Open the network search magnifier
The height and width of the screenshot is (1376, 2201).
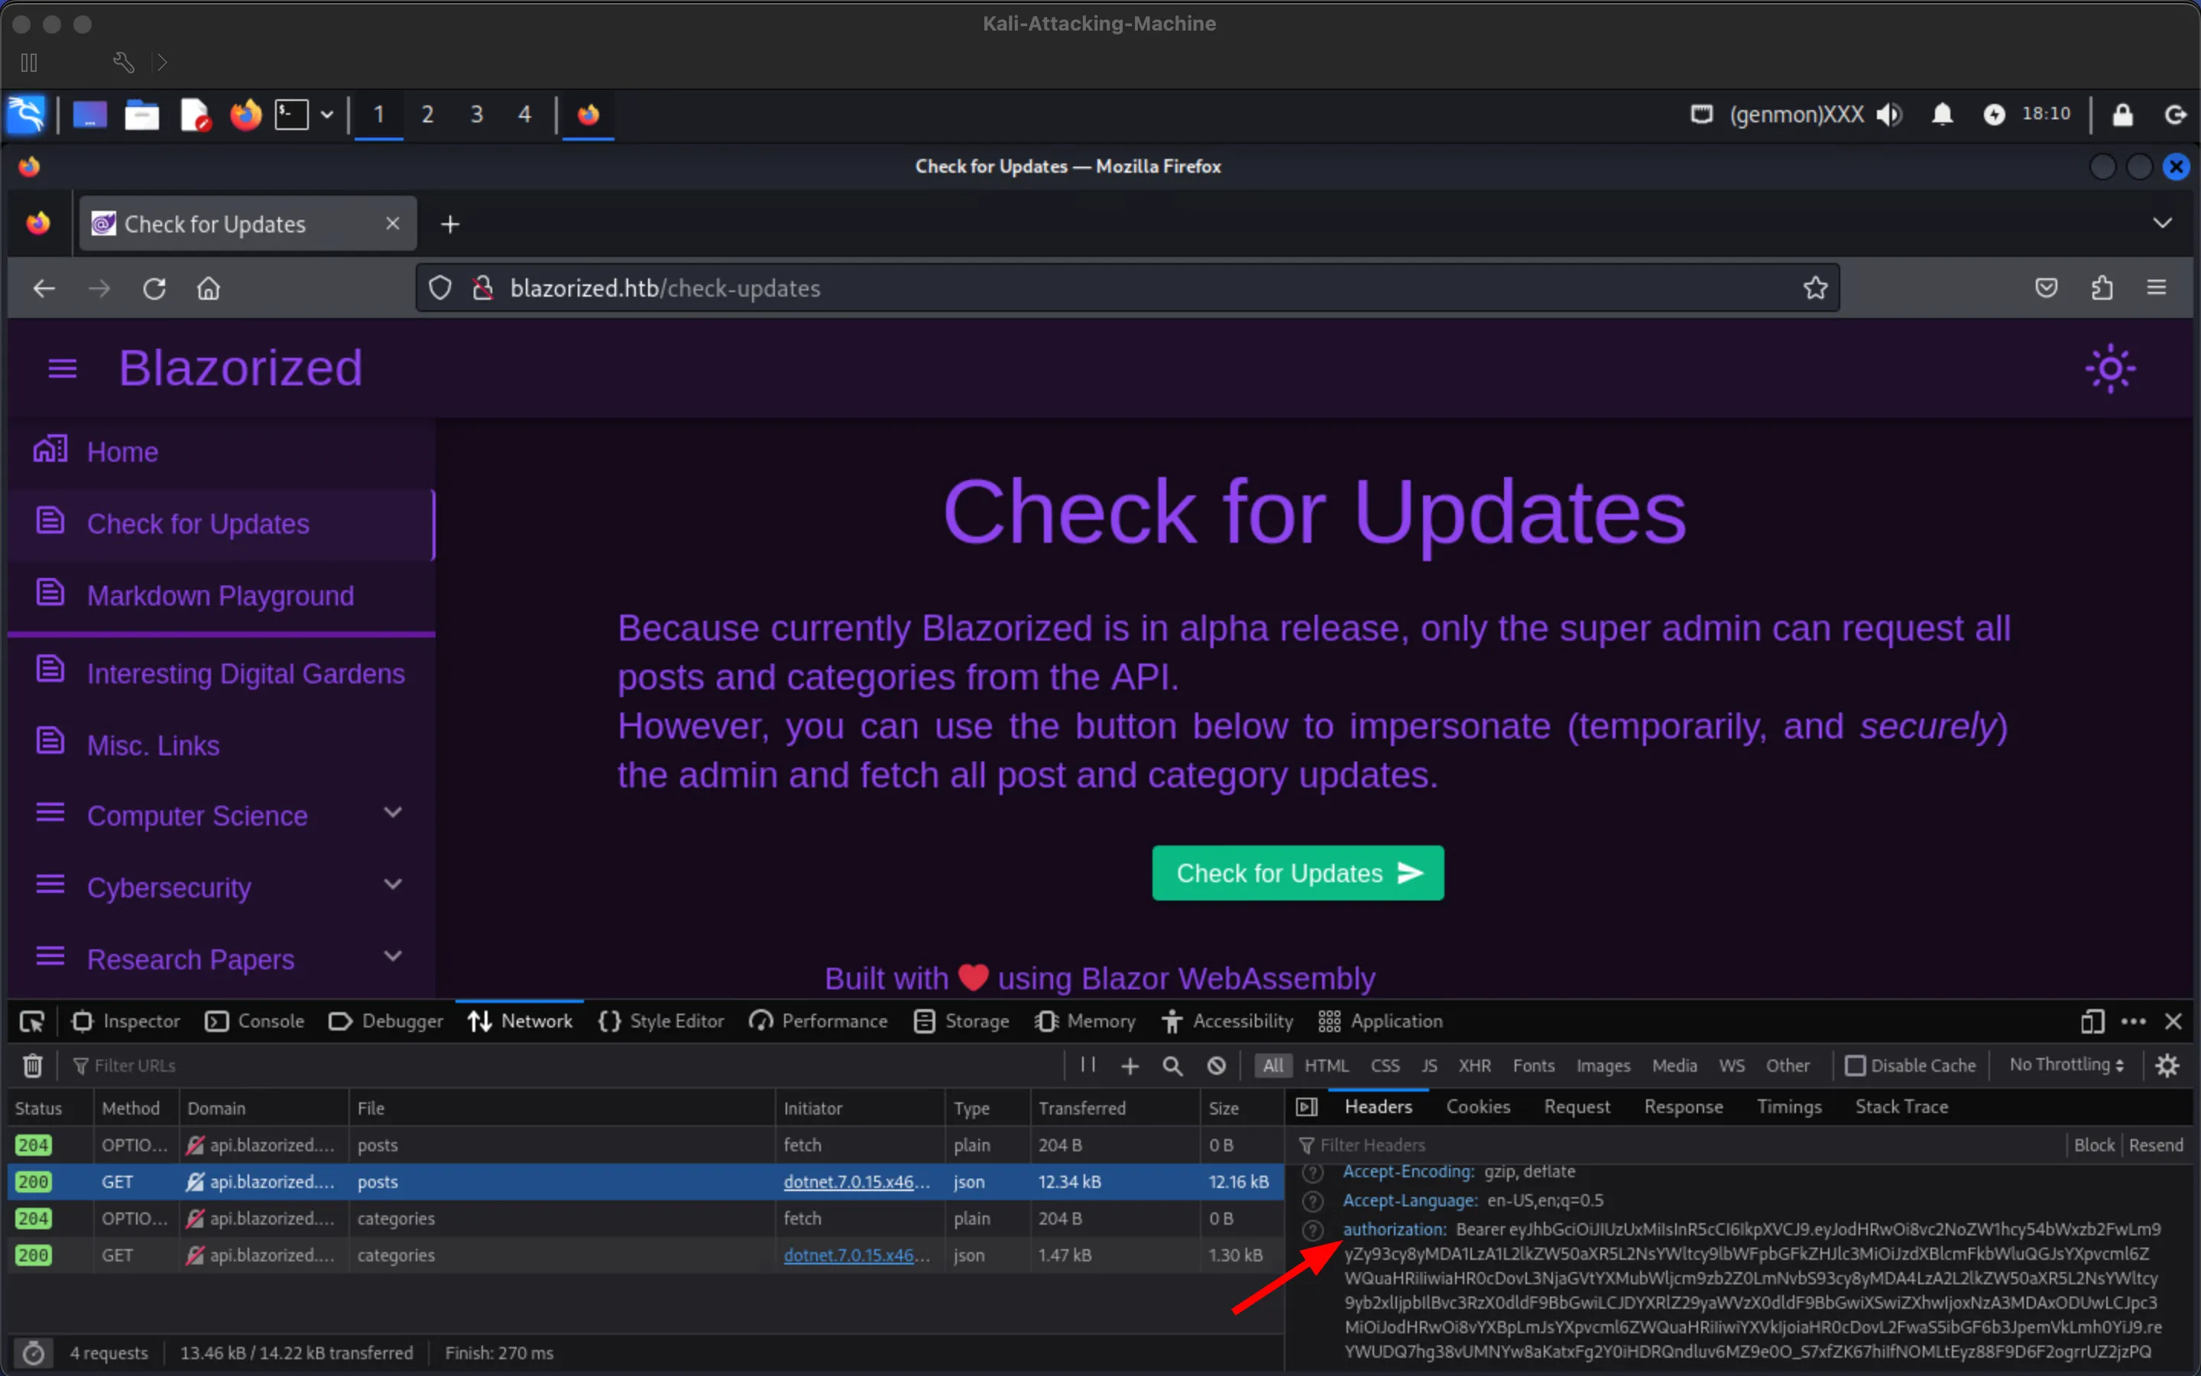(1172, 1066)
